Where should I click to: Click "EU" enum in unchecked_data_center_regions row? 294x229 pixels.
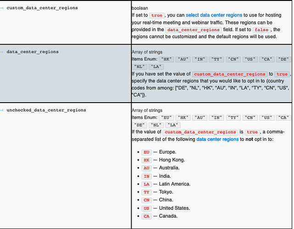tap(166, 118)
